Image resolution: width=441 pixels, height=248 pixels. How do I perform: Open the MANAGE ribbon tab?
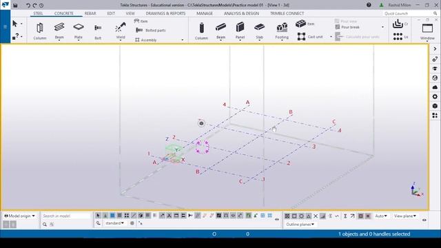pos(205,14)
